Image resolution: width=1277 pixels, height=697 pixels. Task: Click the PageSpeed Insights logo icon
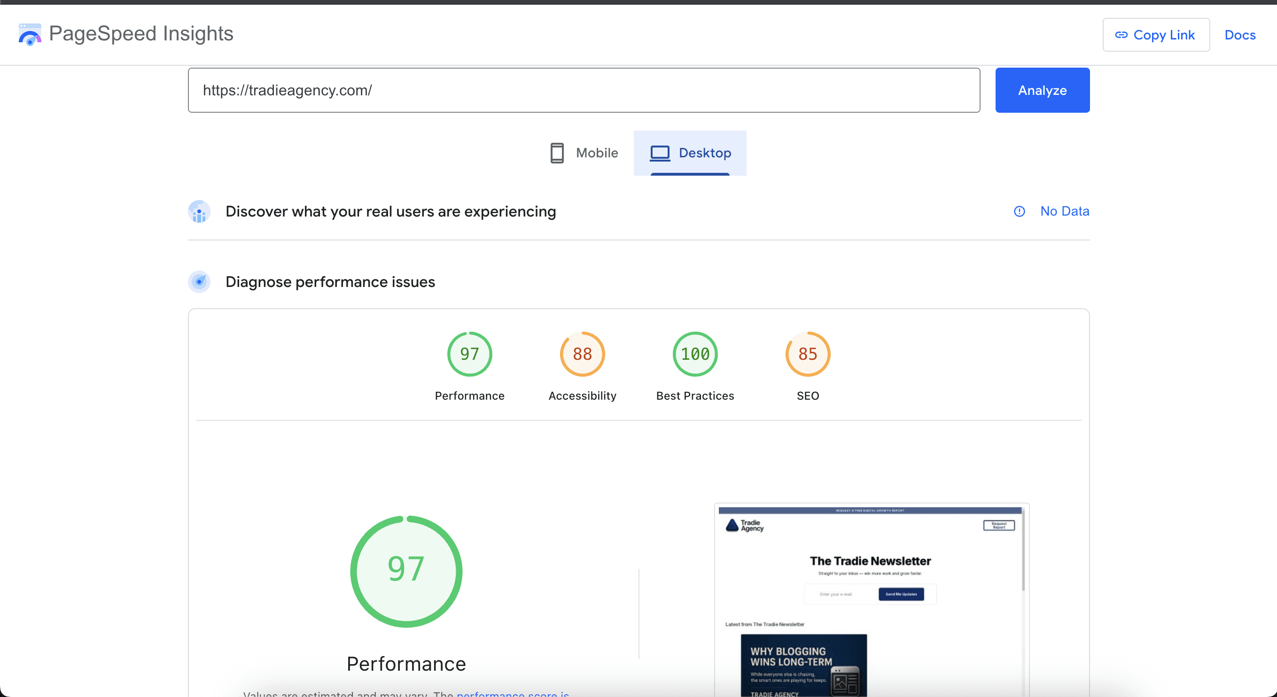[x=30, y=34]
